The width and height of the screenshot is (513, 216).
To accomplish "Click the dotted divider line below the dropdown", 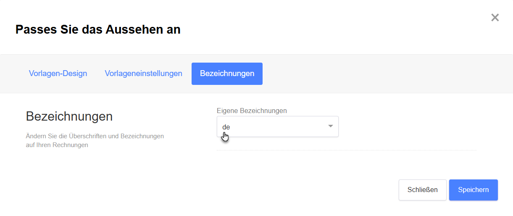I will pyautogui.click(x=347, y=150).
